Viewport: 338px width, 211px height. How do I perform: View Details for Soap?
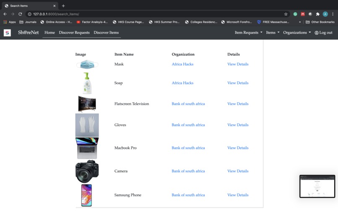coord(238,83)
